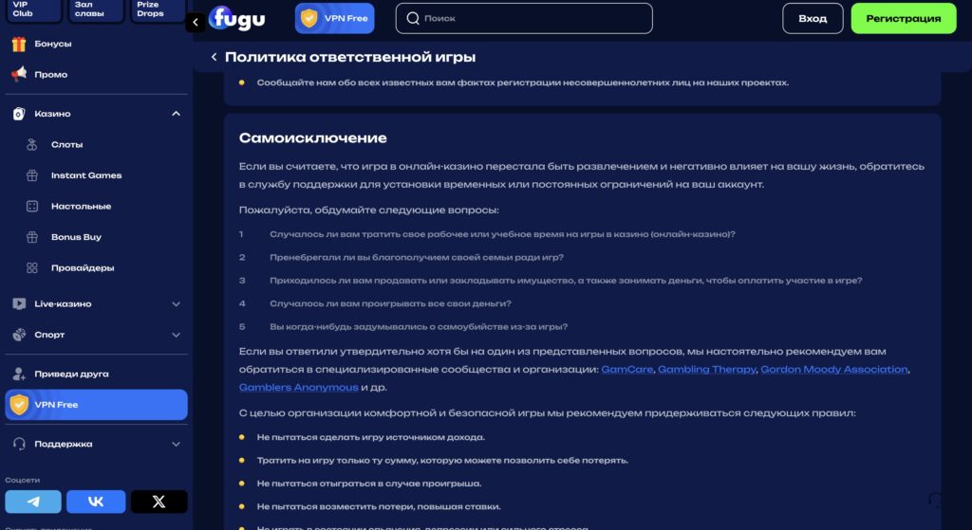Click the Провайдеры grid icon

[x=32, y=267]
